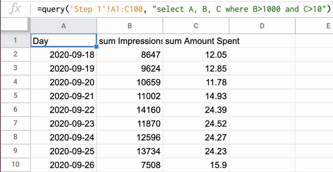Click the fx function icon
This screenshot has width=333, height=172.
tap(15, 9)
